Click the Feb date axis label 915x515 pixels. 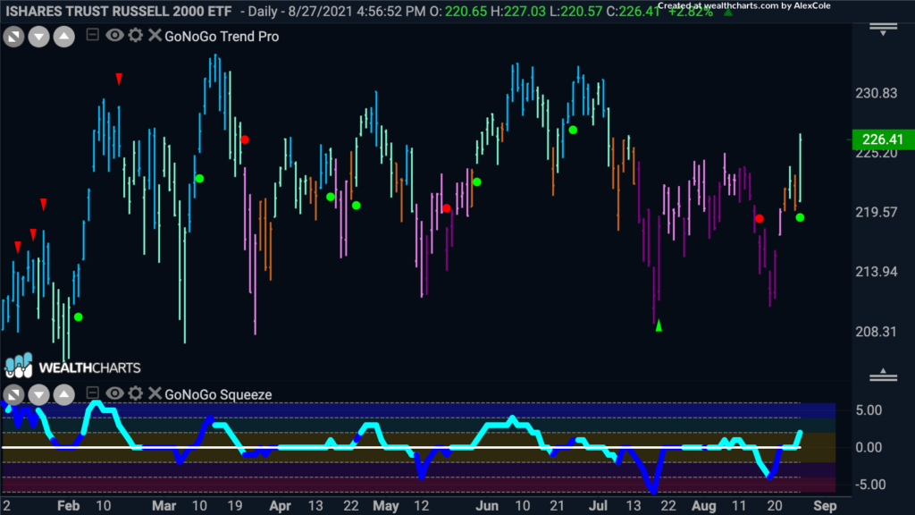click(68, 506)
